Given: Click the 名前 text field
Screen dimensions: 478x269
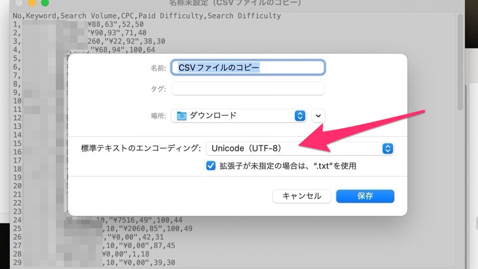Looking at the screenshot, I should (248, 68).
